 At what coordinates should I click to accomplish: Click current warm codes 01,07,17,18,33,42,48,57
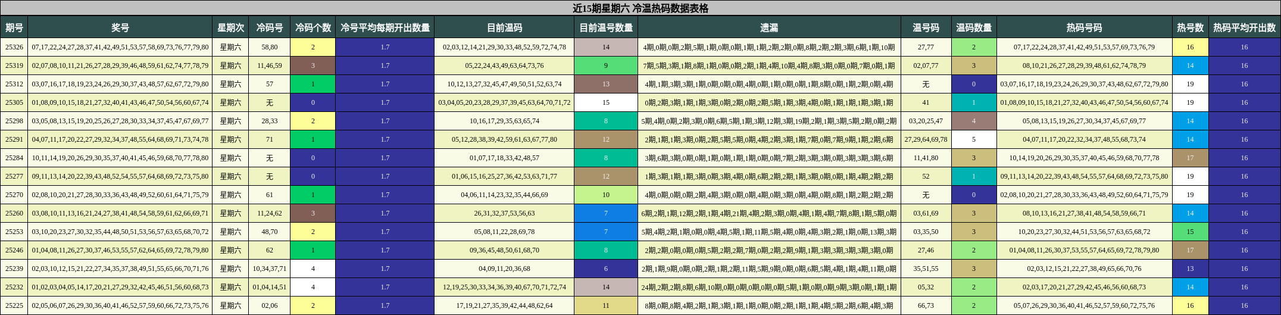(504, 158)
